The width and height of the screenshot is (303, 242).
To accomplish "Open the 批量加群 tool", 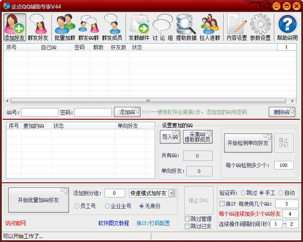I will click(x=65, y=27).
